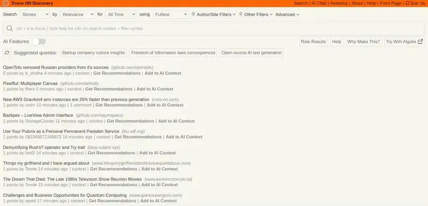428x206 pixels.
Task: Toggle the AI Features switch
Action: pos(39,42)
